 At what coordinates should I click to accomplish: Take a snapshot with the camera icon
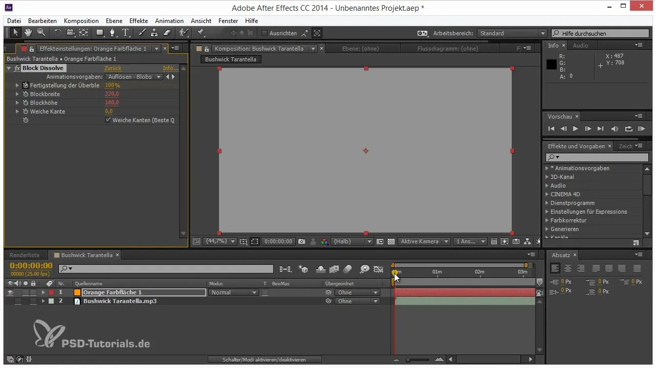tap(302, 241)
